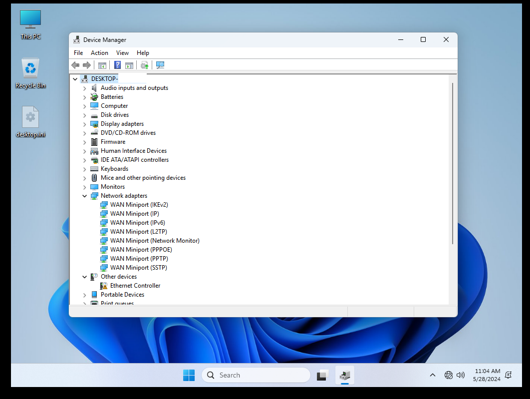Click the Disk drives category icon
This screenshot has height=399, width=530.
pyautogui.click(x=94, y=115)
